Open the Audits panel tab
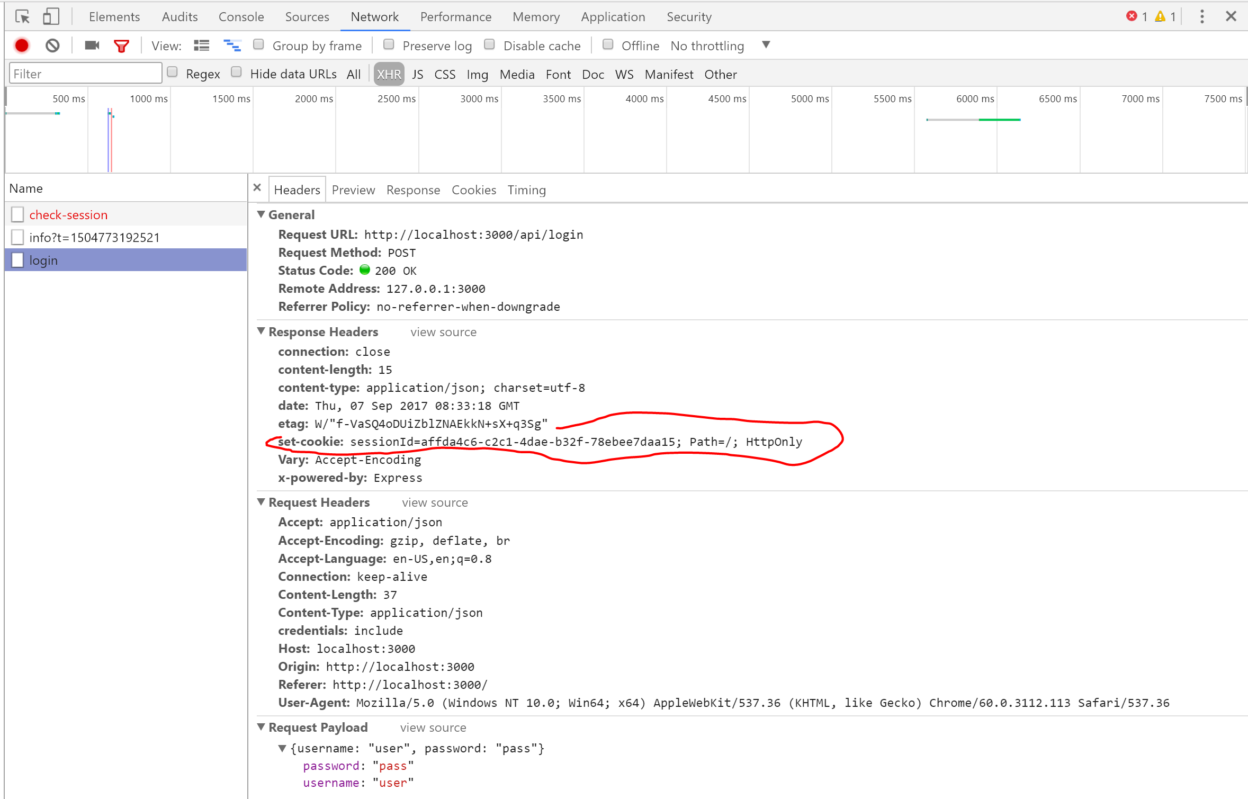This screenshot has height=799, width=1248. [x=179, y=17]
